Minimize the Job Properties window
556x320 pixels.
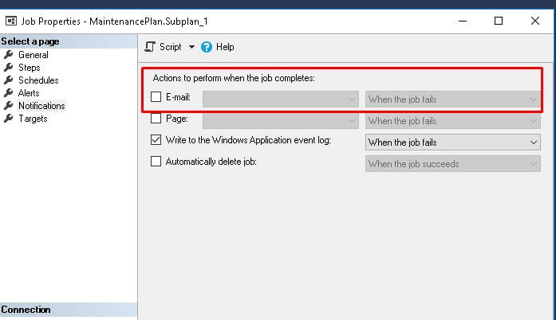click(463, 21)
